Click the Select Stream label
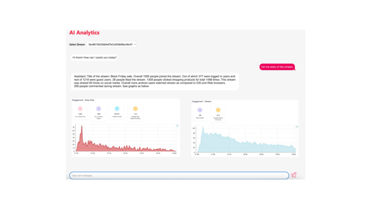This screenshot has height=209, width=371. tap(77, 45)
